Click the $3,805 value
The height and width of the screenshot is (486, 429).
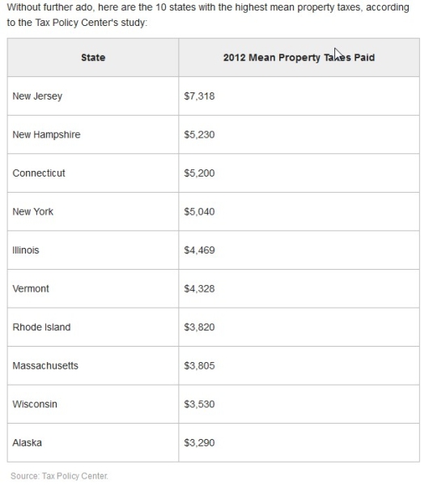(x=199, y=366)
